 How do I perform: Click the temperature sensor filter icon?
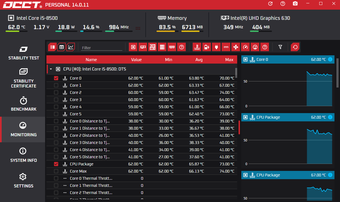197,47
